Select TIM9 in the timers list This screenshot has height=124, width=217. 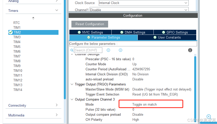click(x=17, y=66)
